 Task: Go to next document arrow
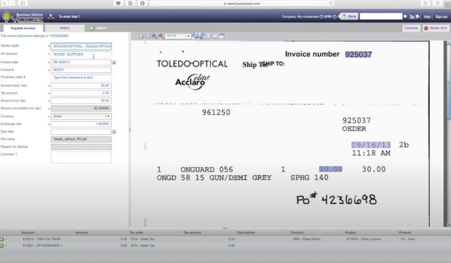334,17
